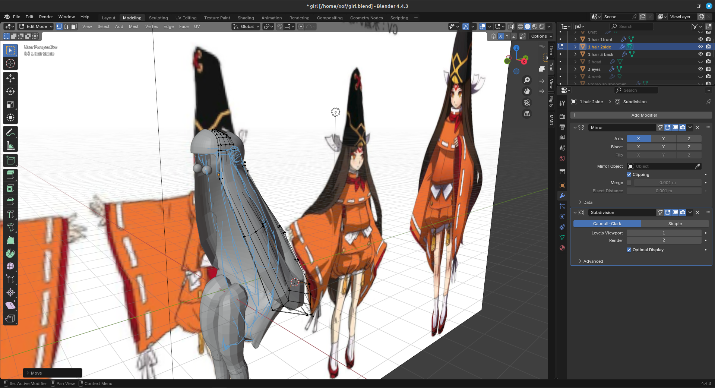Open Mirror modifier extra options dropdown
The width and height of the screenshot is (715, 388).
pyautogui.click(x=690, y=127)
